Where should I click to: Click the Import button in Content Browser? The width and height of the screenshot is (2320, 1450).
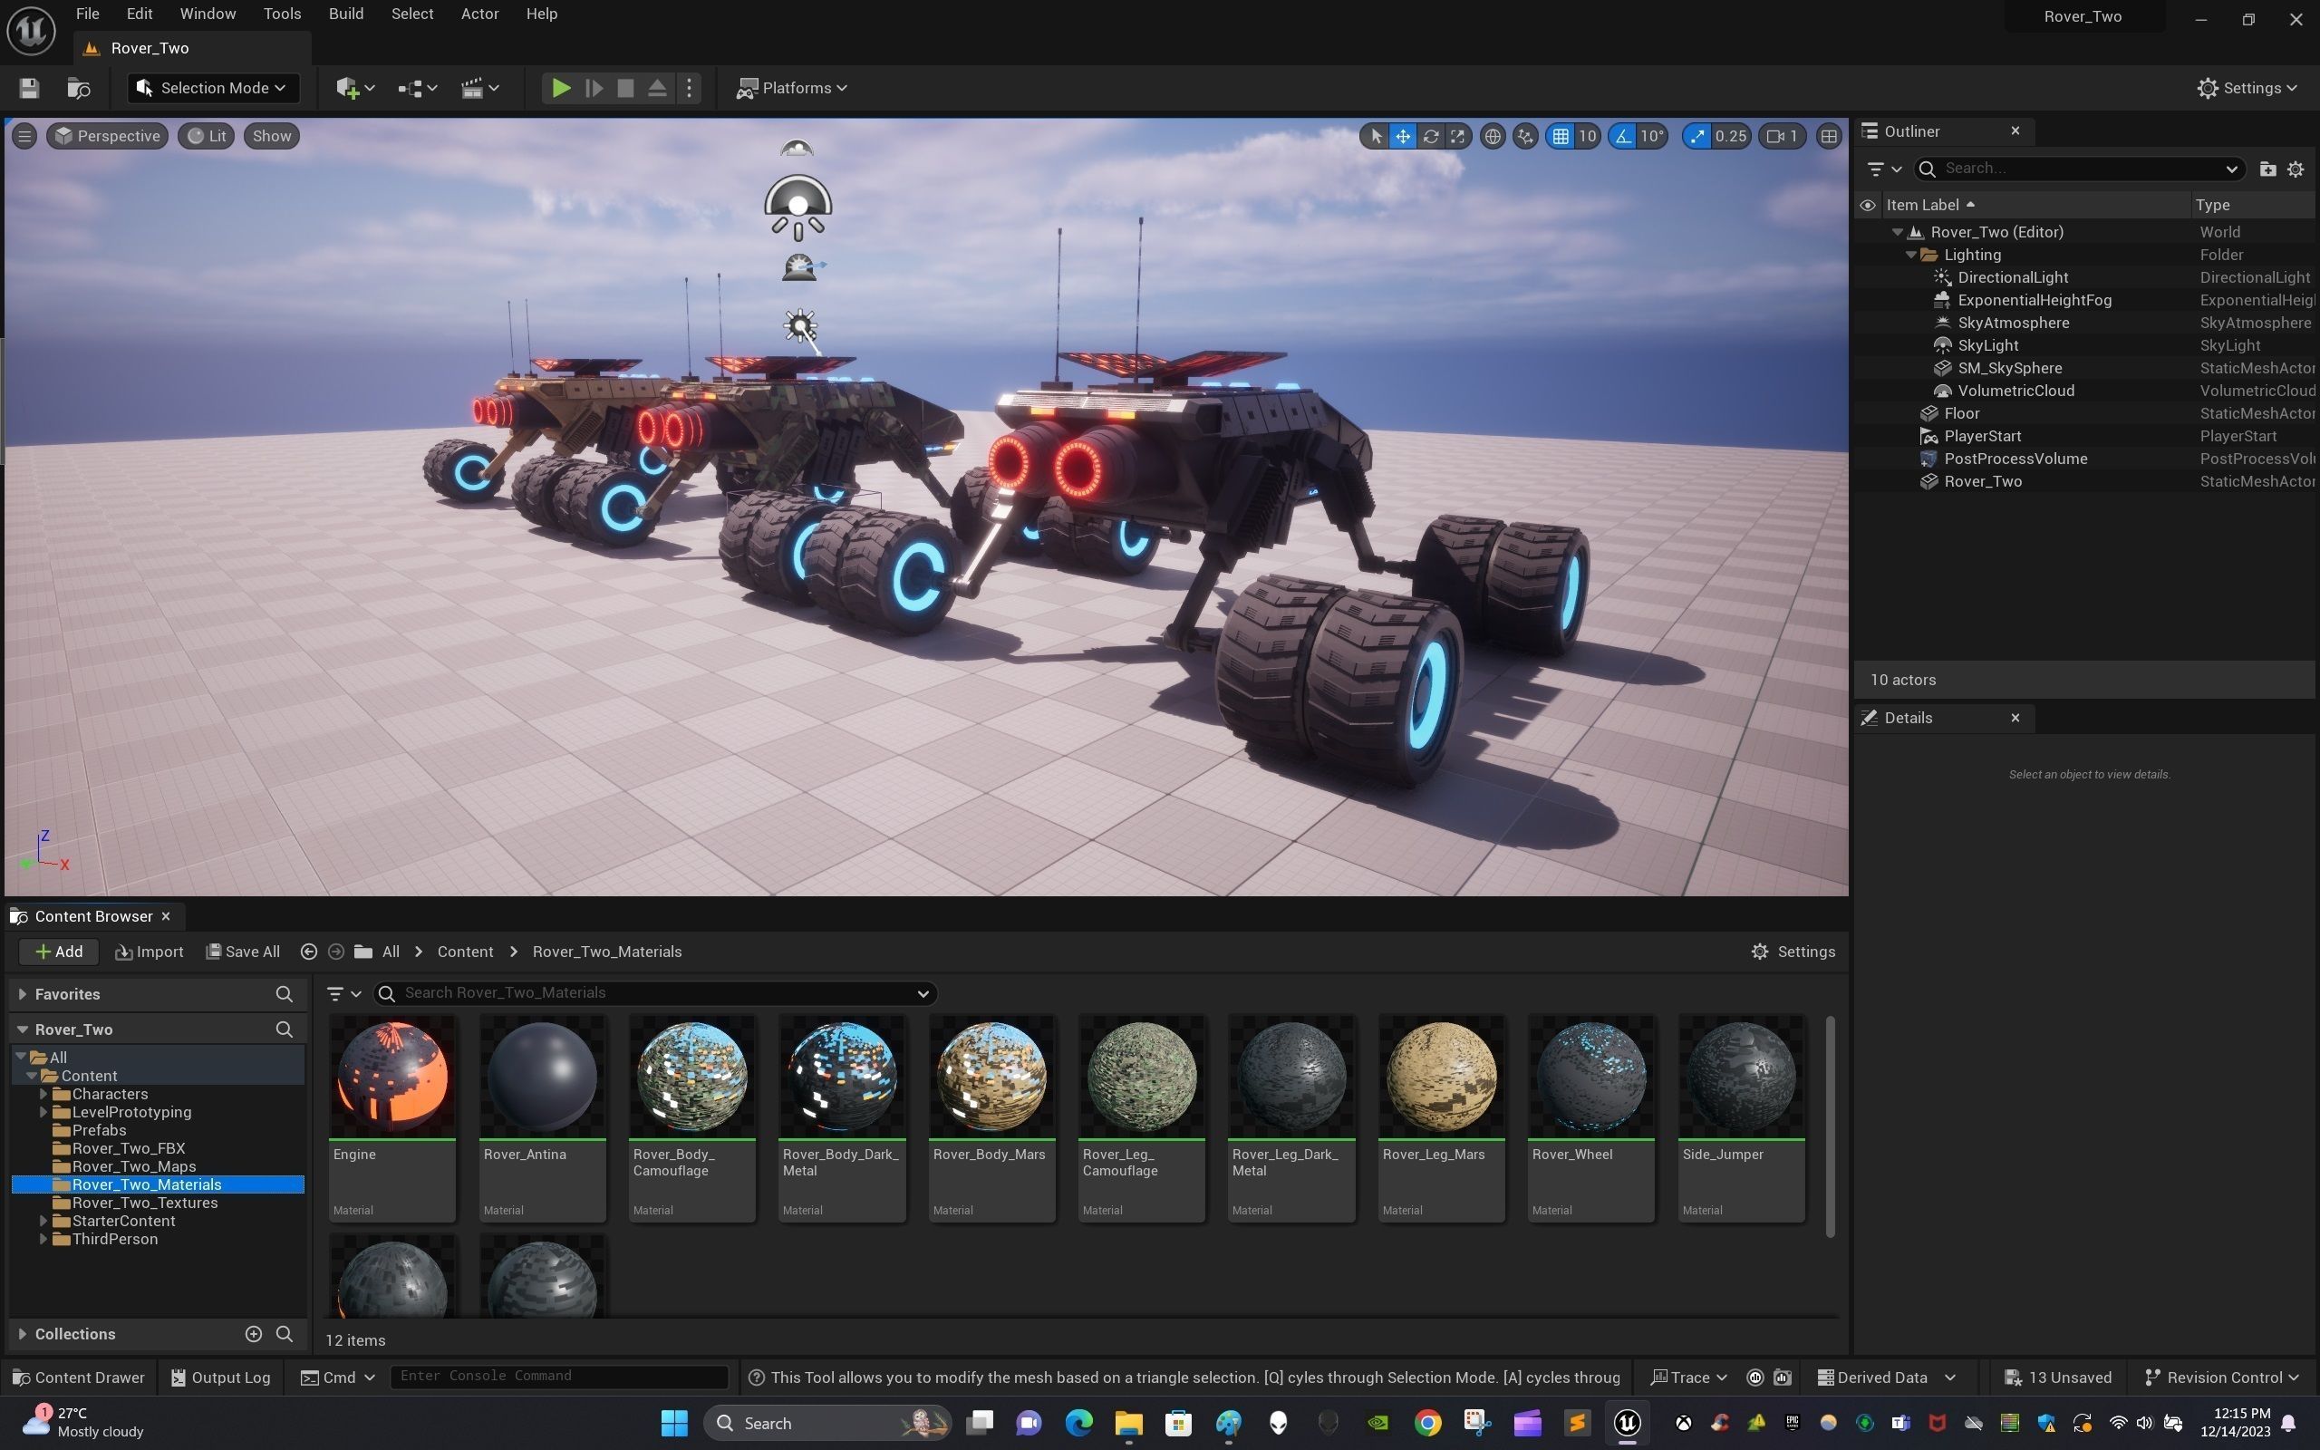(x=149, y=952)
